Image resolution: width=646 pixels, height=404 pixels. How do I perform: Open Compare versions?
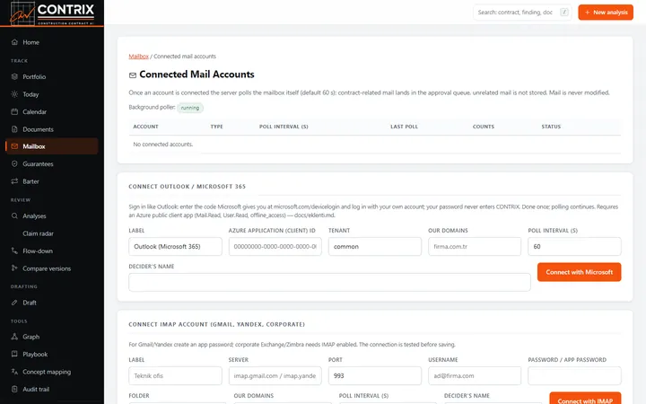coord(52,268)
